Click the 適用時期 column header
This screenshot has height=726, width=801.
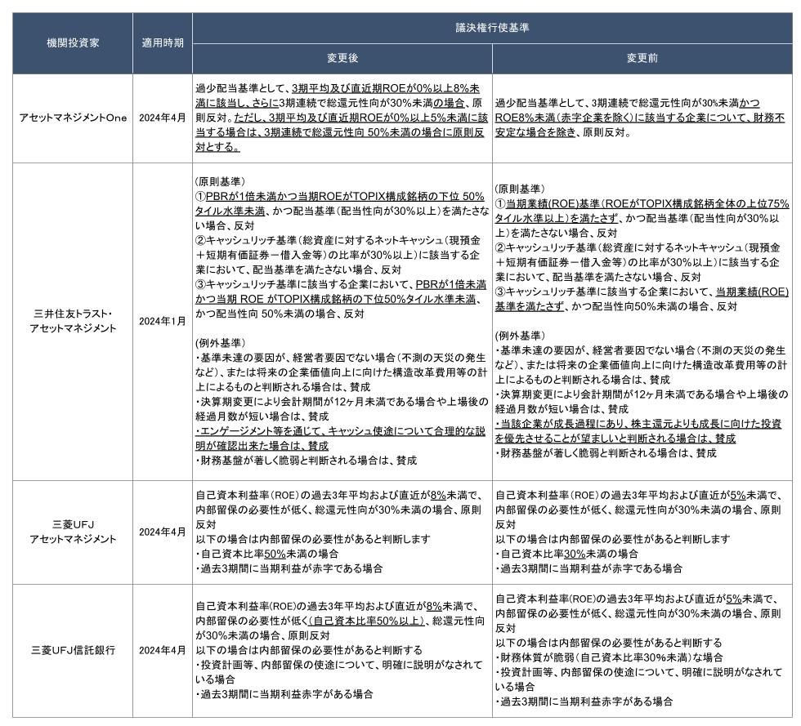pyautogui.click(x=163, y=42)
